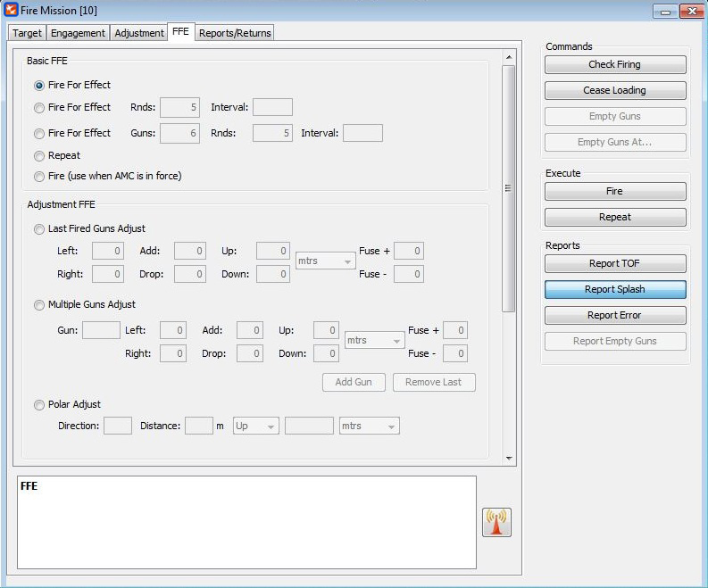The image size is (708, 588).
Task: Select Fire For Effect with Guns option
Action: [x=39, y=134]
